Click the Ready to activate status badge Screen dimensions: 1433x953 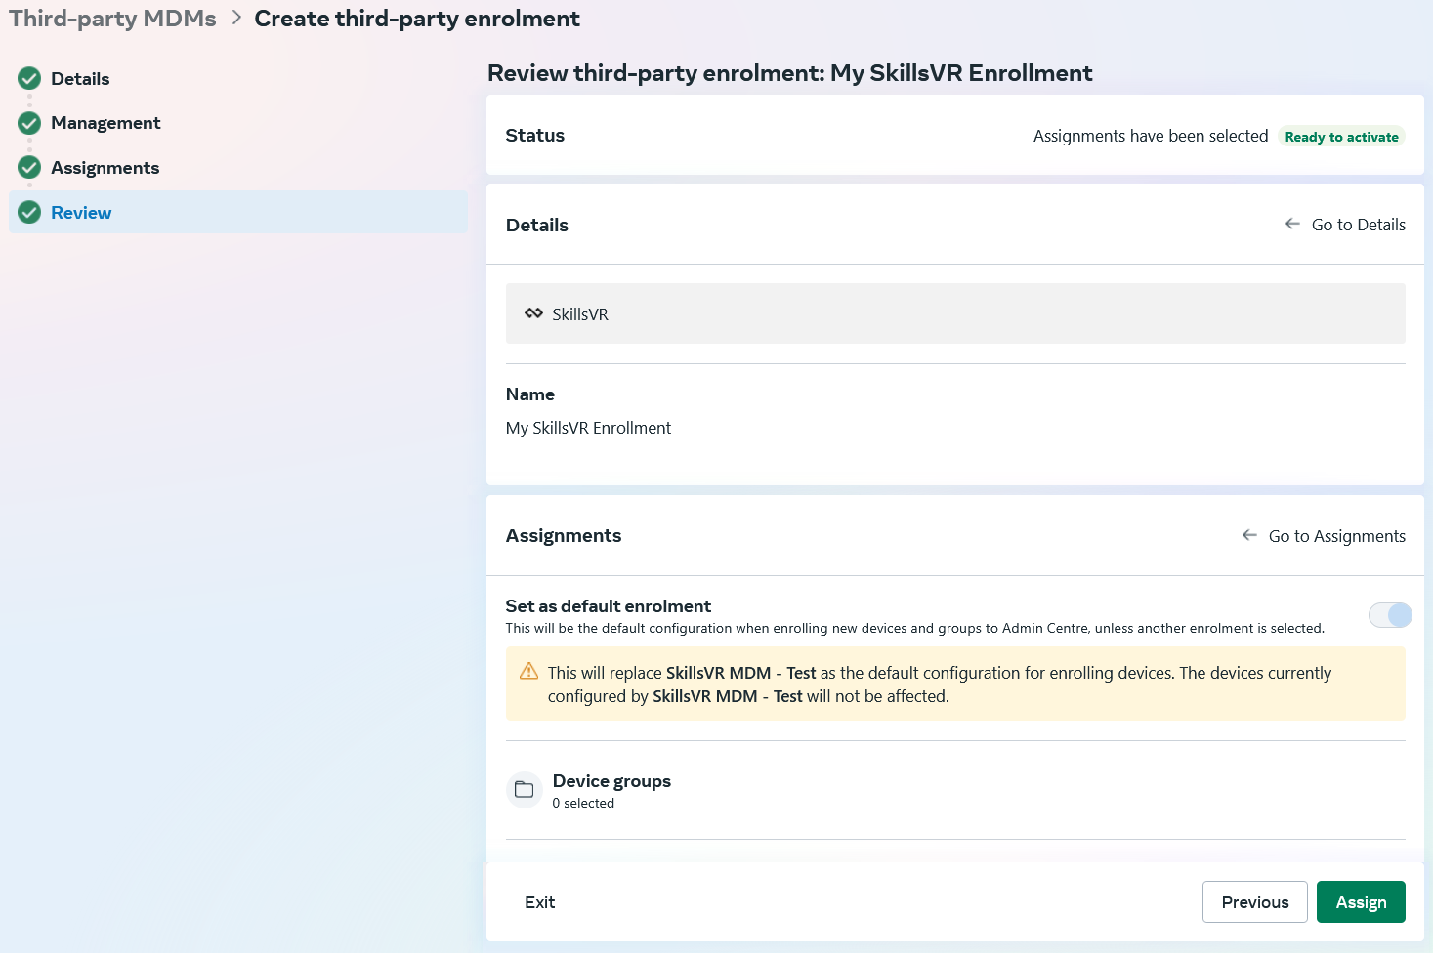pyautogui.click(x=1341, y=137)
